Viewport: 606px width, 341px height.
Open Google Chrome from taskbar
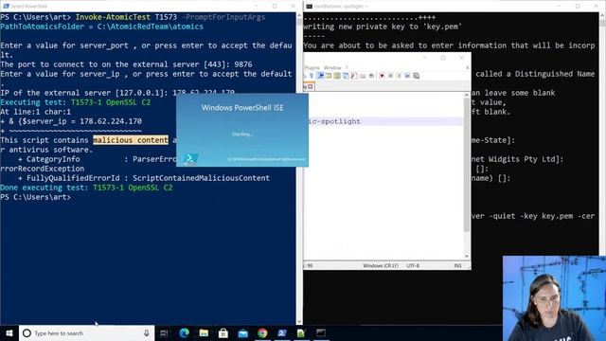click(262, 333)
